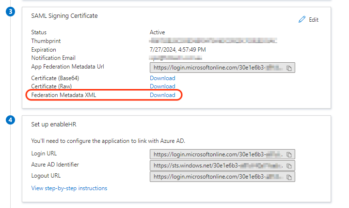Copy the Azure AD Identifier value
The height and width of the screenshot is (208, 349).
(x=289, y=166)
